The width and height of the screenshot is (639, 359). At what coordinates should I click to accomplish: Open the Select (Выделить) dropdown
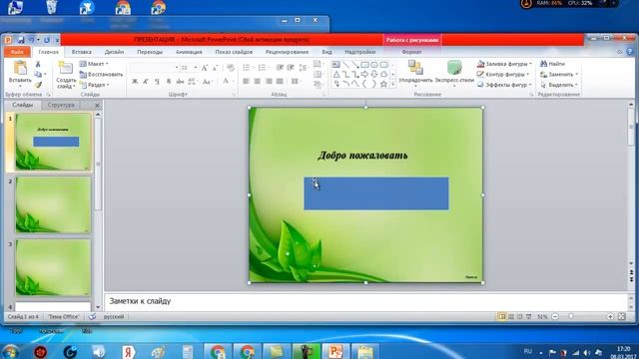coord(559,85)
